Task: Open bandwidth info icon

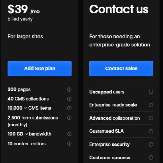Action: 69,134
